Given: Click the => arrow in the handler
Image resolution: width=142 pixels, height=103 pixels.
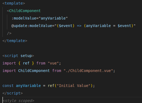Looking at the screenshot, I should tap(79, 26).
